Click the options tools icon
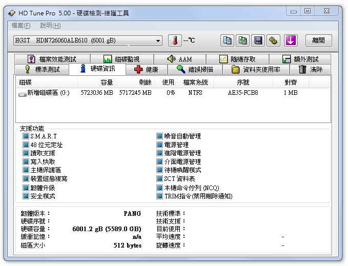This screenshot has height=266, width=348. [x=274, y=40]
